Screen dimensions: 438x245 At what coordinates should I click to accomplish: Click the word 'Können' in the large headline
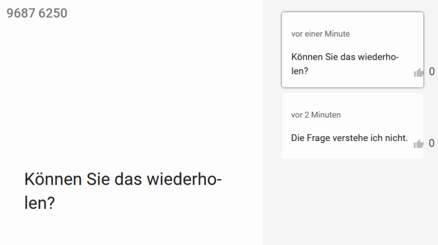53,179
